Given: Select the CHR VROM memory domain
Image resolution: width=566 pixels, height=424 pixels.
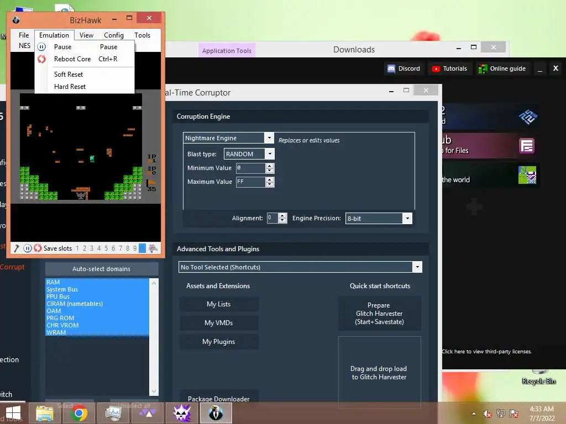Looking at the screenshot, I should point(97,325).
